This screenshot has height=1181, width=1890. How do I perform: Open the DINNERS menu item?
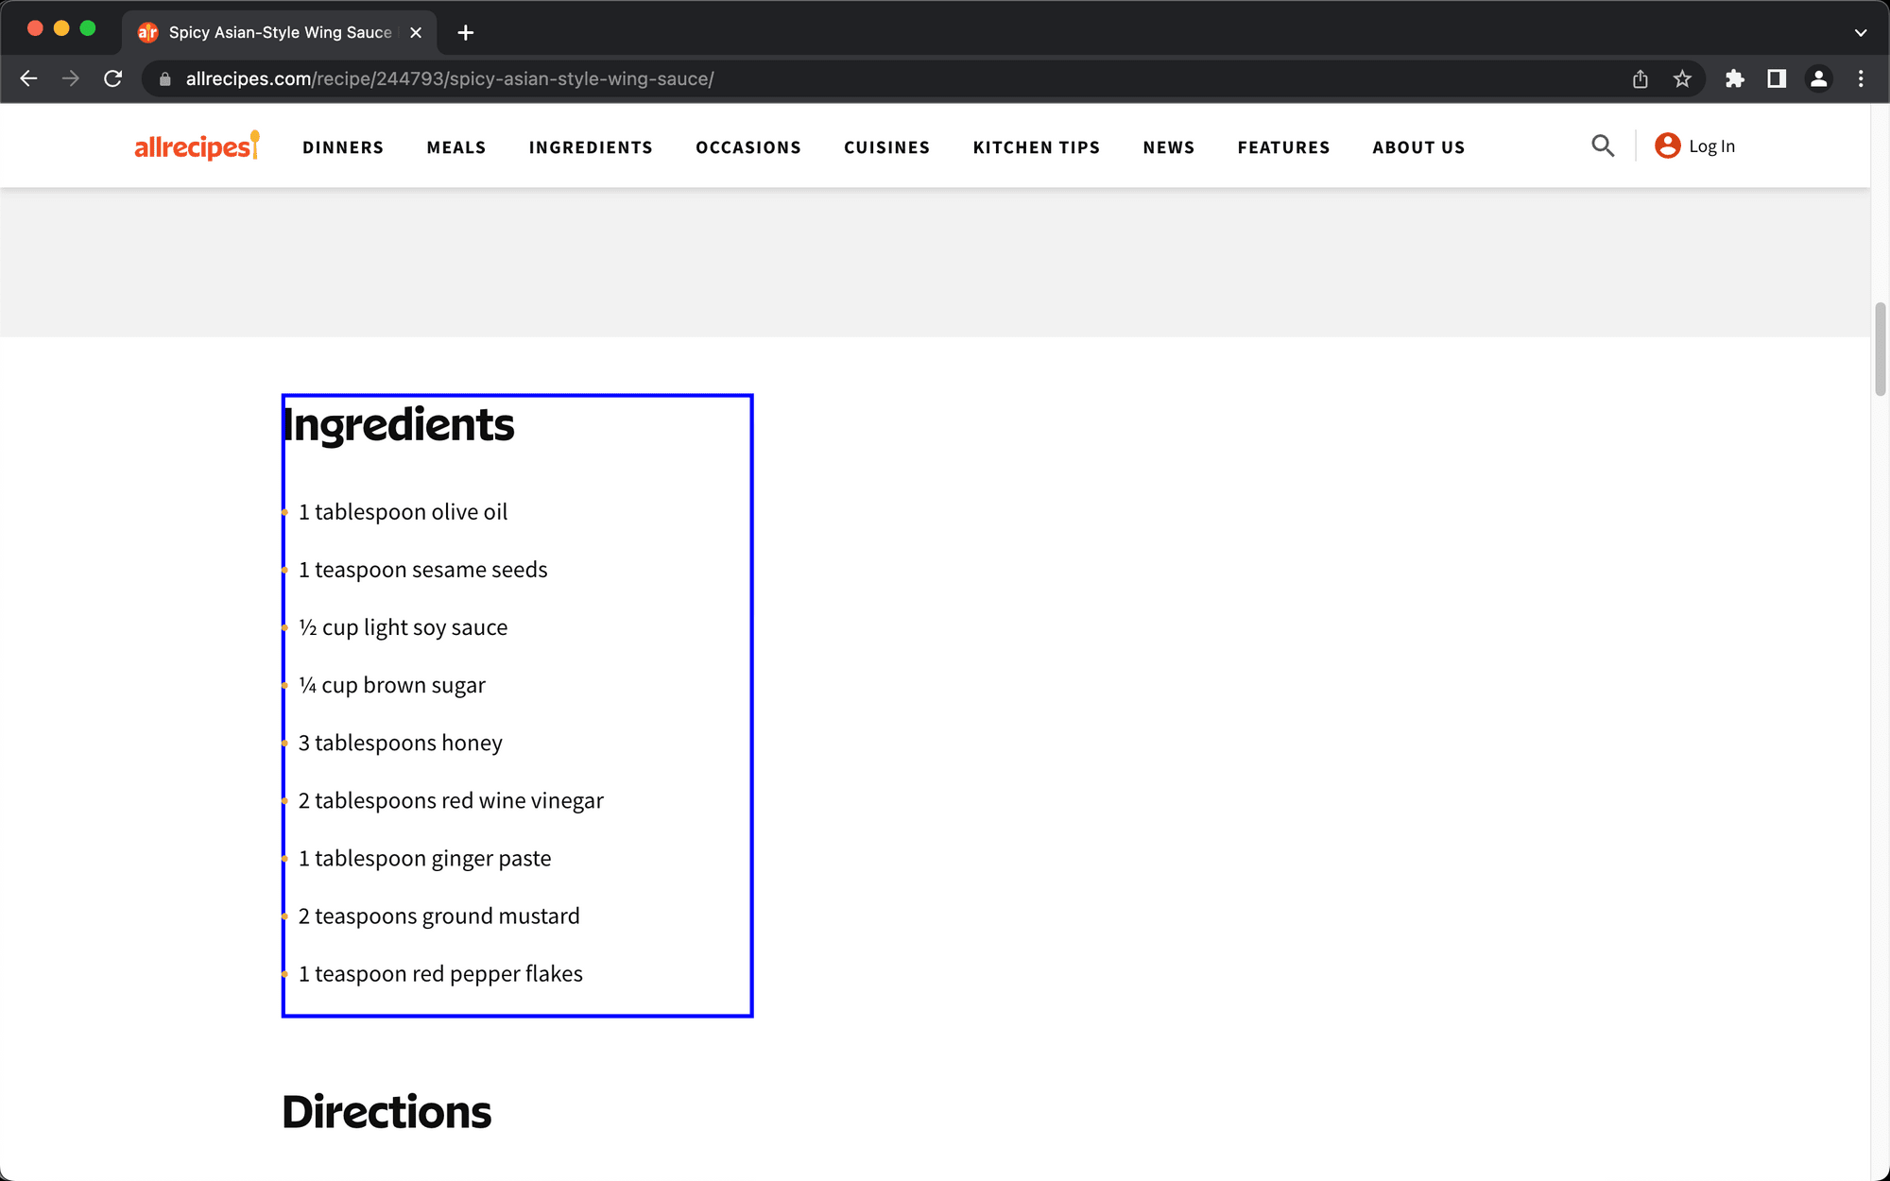[343, 147]
